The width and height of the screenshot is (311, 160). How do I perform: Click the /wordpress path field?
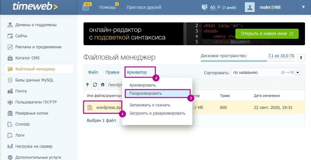[x=115, y=85]
